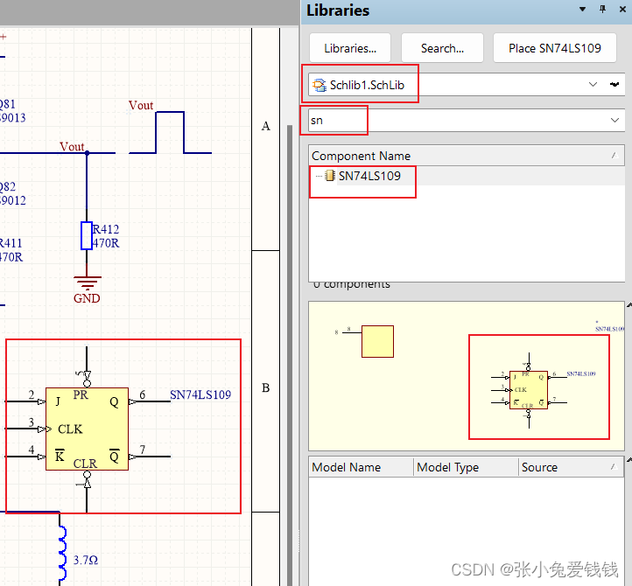632x586 pixels.
Task: Click the PR pin inversion bubble
Action: point(87,383)
